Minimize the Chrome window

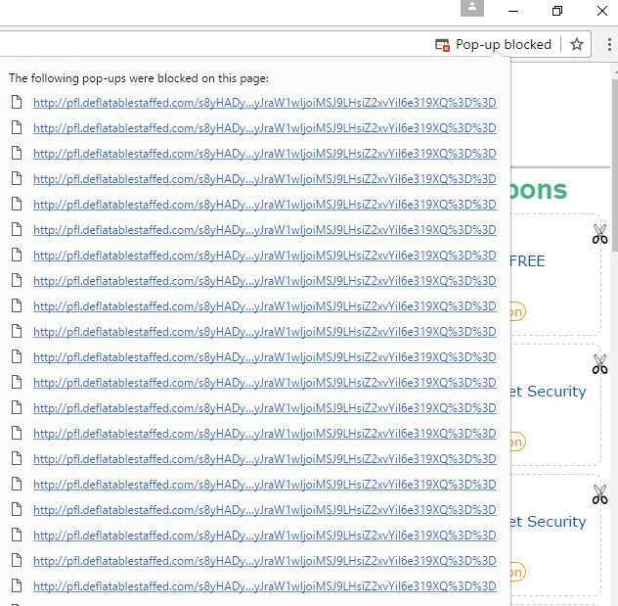tap(513, 11)
